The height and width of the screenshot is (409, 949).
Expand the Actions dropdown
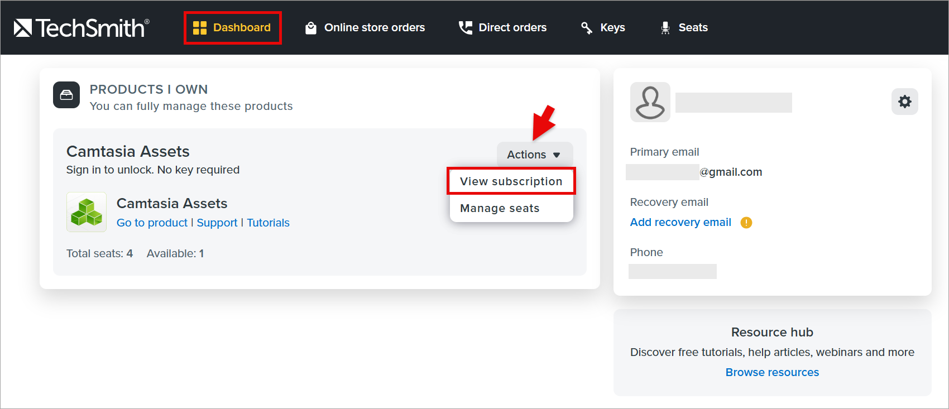[534, 155]
